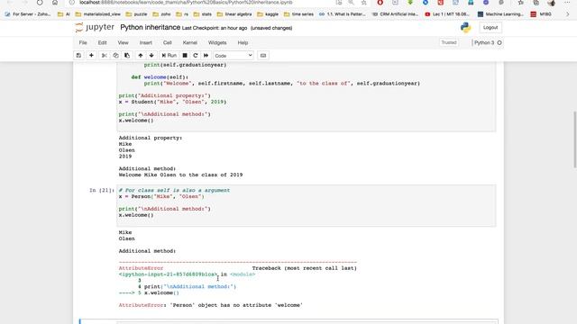Open the Kernel menu
This screenshot has width=577, height=324.
(x=190, y=42)
